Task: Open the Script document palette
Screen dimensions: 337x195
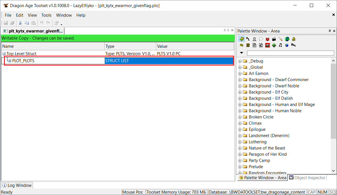Action: click(x=254, y=45)
